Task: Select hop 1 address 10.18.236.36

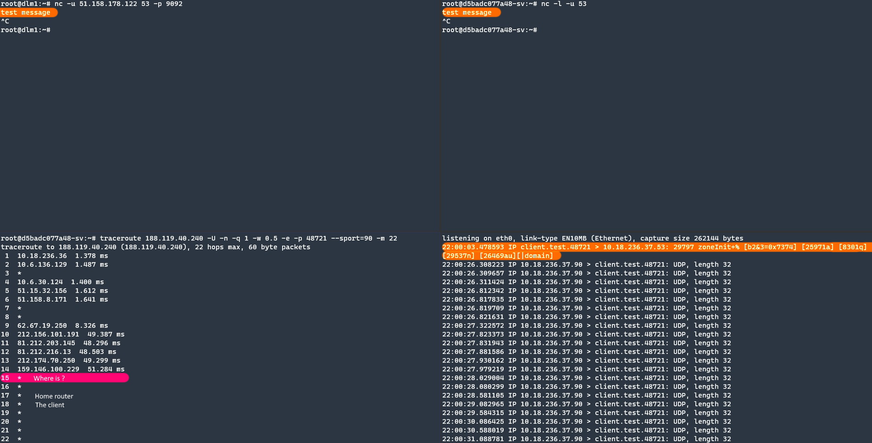Action: click(x=42, y=256)
